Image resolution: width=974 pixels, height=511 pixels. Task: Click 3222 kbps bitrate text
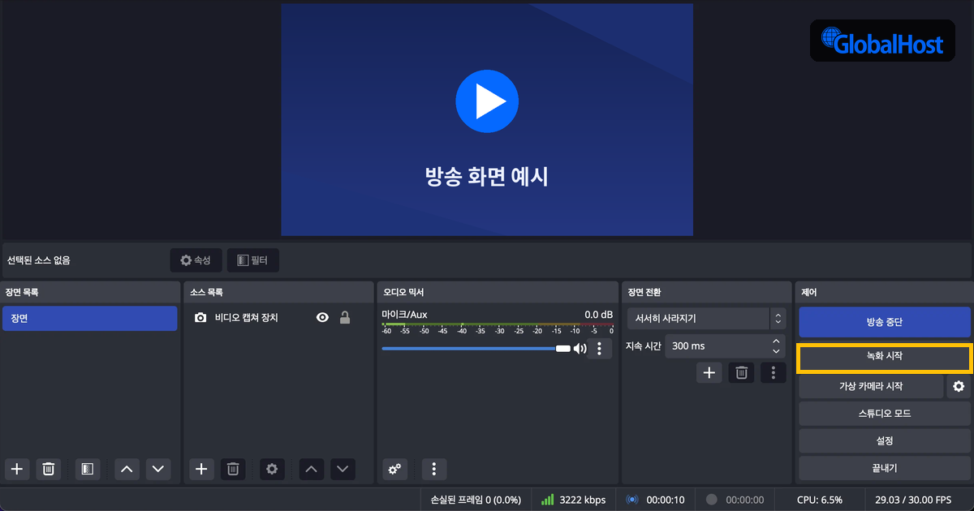(x=583, y=500)
